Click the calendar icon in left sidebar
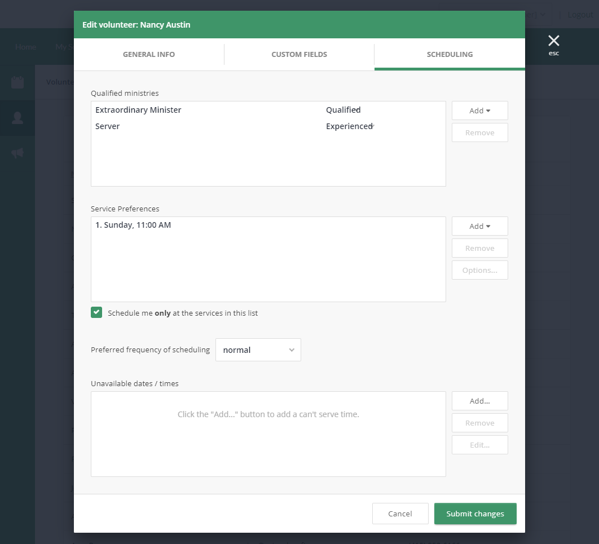 [17, 82]
